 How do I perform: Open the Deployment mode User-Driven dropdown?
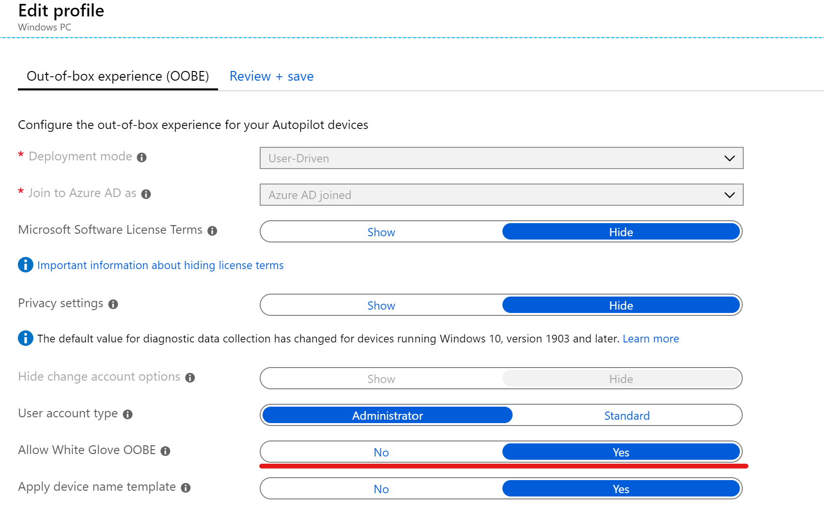(501, 158)
